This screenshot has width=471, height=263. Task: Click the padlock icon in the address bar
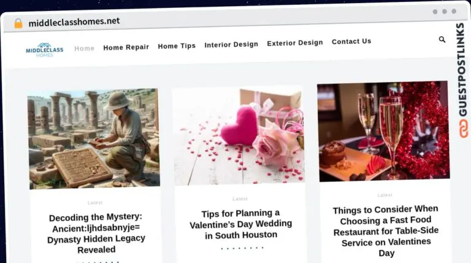pyautogui.click(x=18, y=23)
